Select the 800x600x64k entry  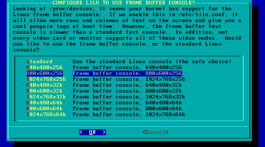[45, 109]
